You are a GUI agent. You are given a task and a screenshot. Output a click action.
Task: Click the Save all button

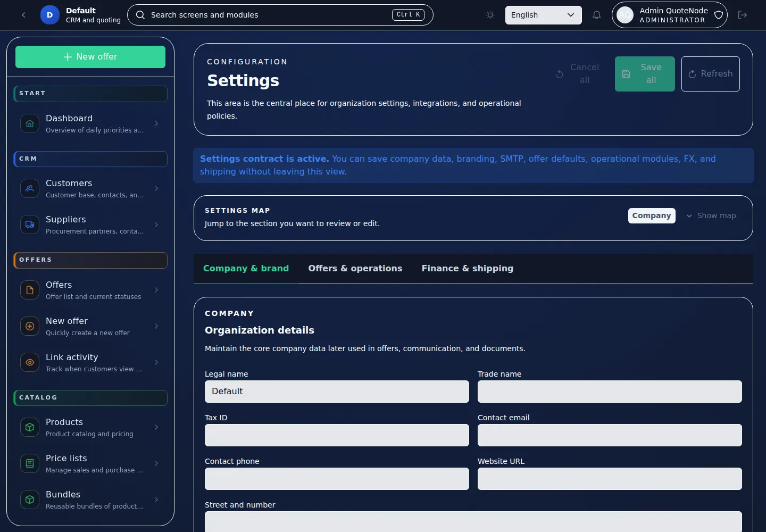tap(644, 74)
